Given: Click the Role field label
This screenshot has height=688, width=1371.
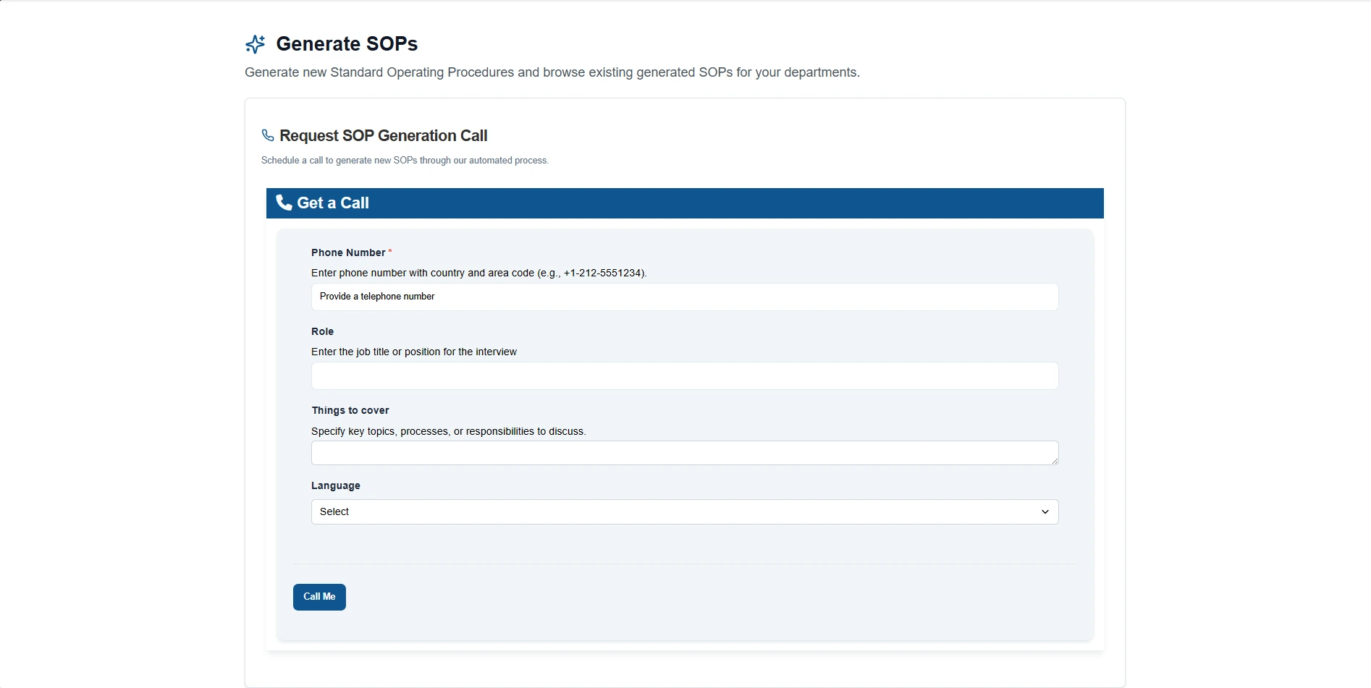Looking at the screenshot, I should click(322, 331).
